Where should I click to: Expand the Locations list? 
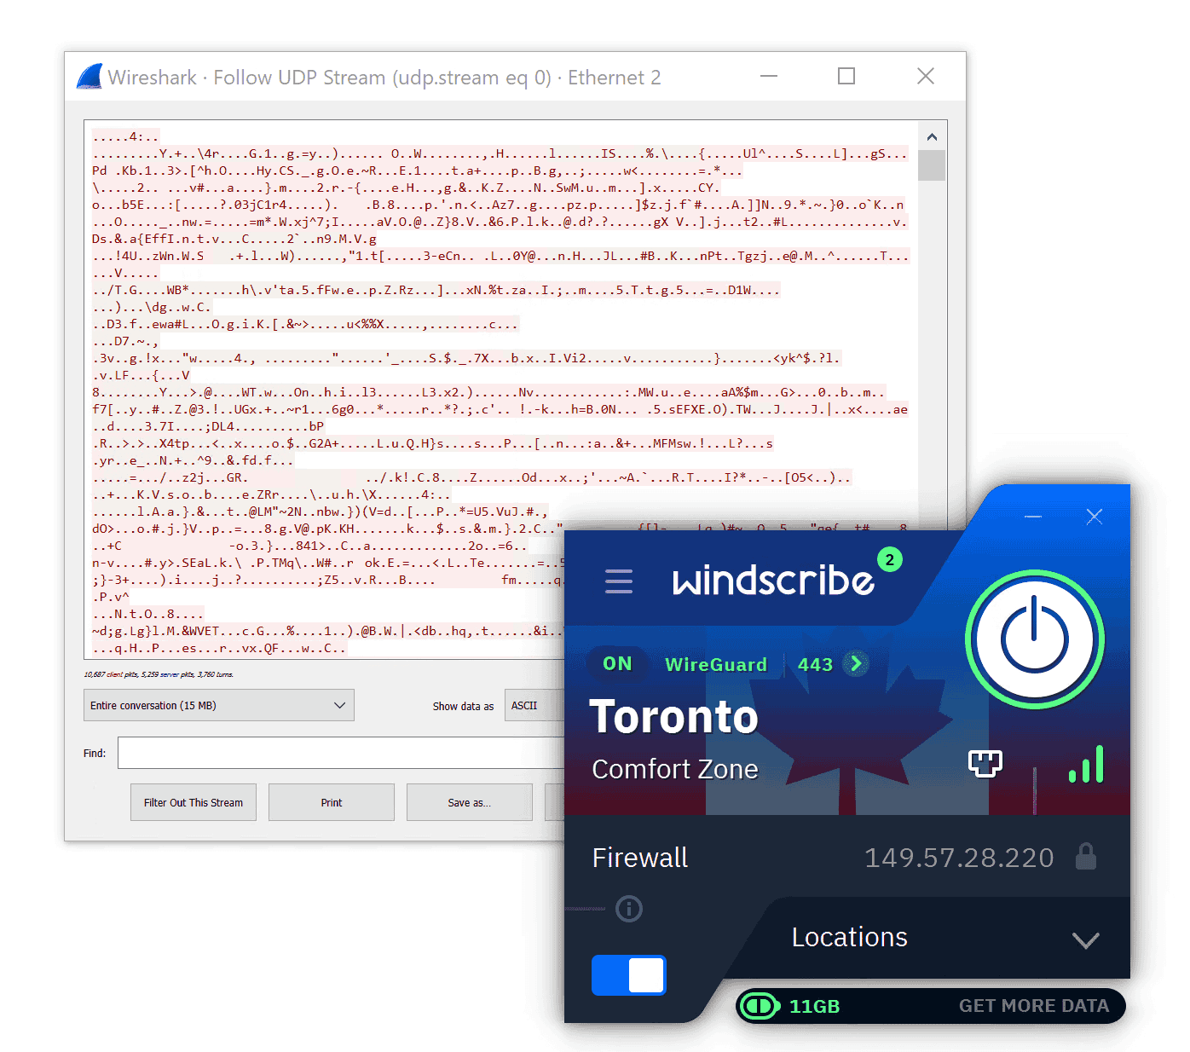coord(849,937)
